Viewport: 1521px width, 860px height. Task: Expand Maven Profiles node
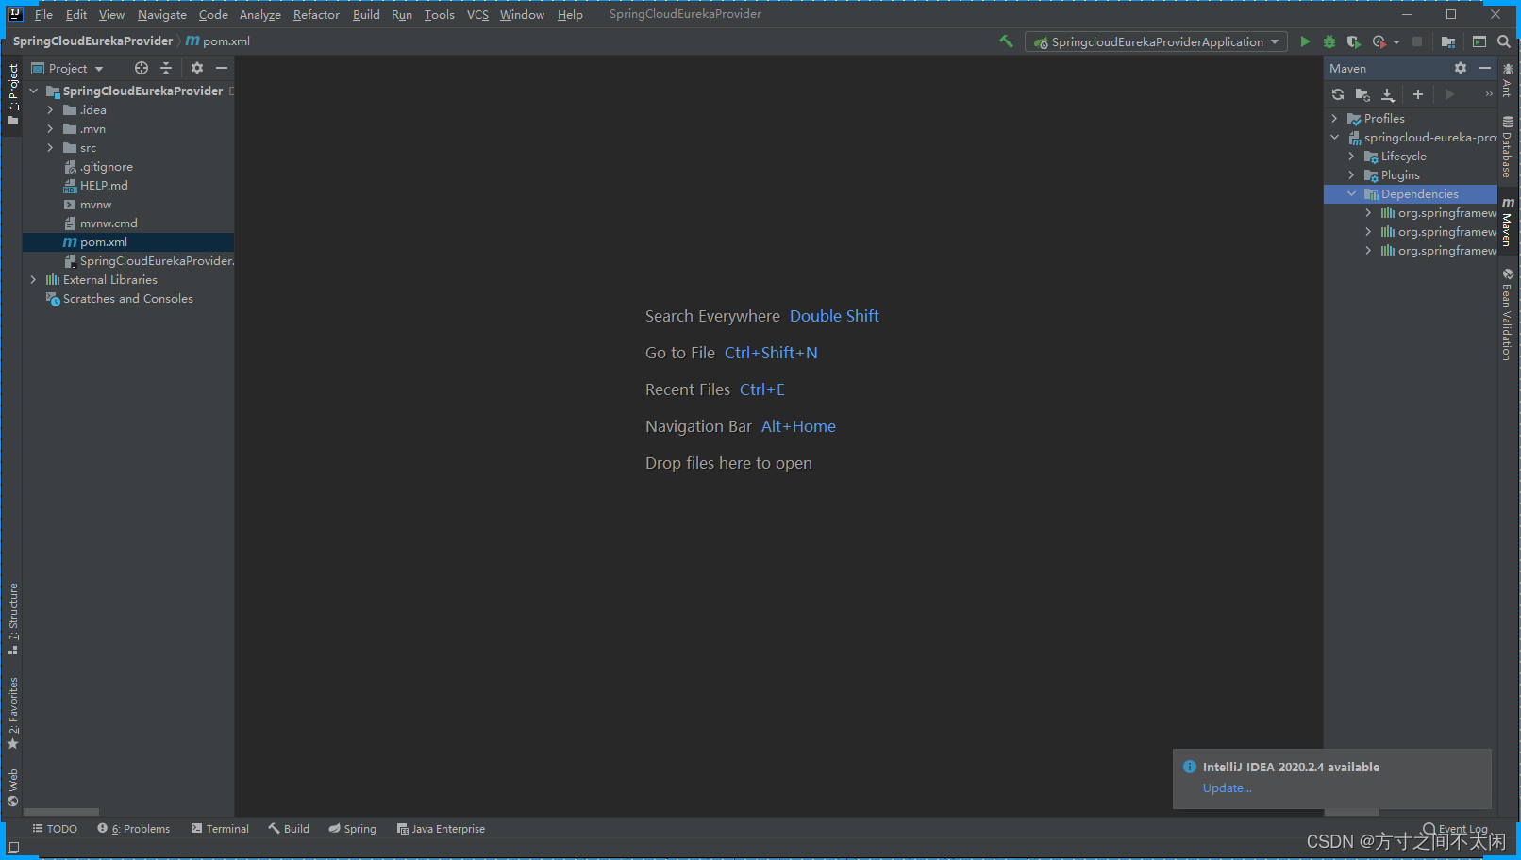pyautogui.click(x=1334, y=119)
